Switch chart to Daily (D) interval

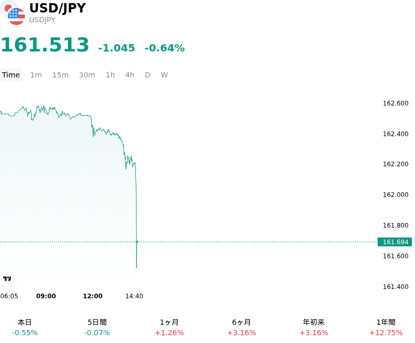tap(147, 75)
